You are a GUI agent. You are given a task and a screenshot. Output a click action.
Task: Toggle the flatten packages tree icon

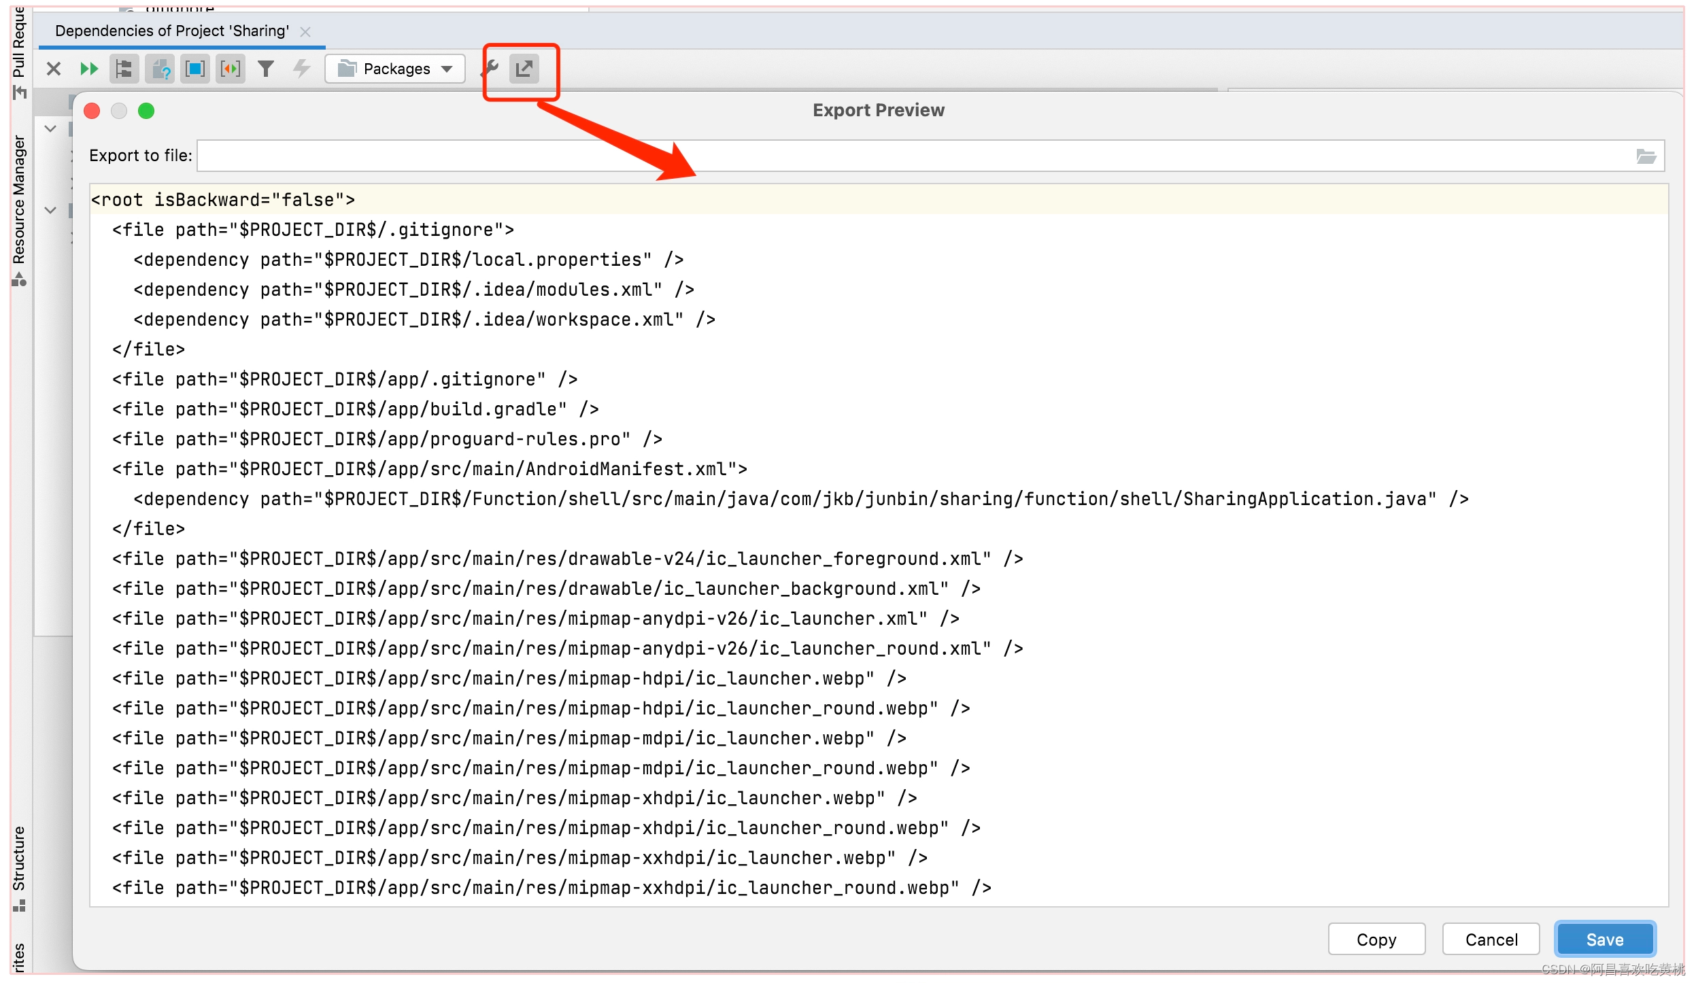coord(124,69)
